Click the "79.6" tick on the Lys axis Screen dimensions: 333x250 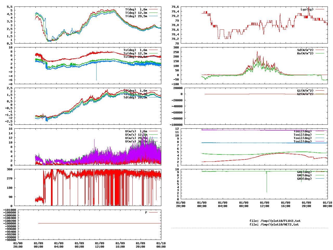[175, 7]
